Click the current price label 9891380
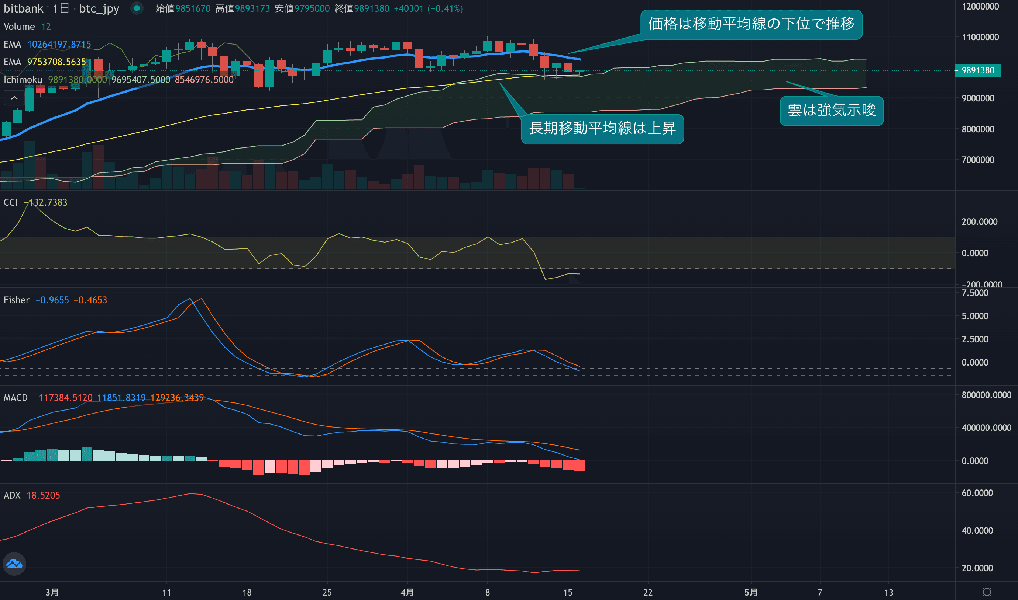This screenshot has height=600, width=1018. point(977,70)
